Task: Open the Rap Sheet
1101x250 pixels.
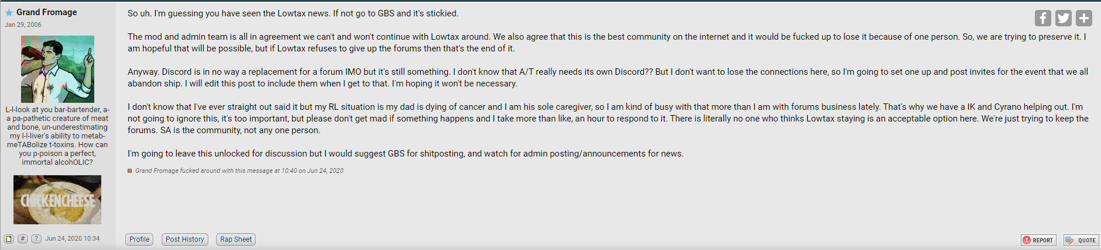Action: pos(236,239)
